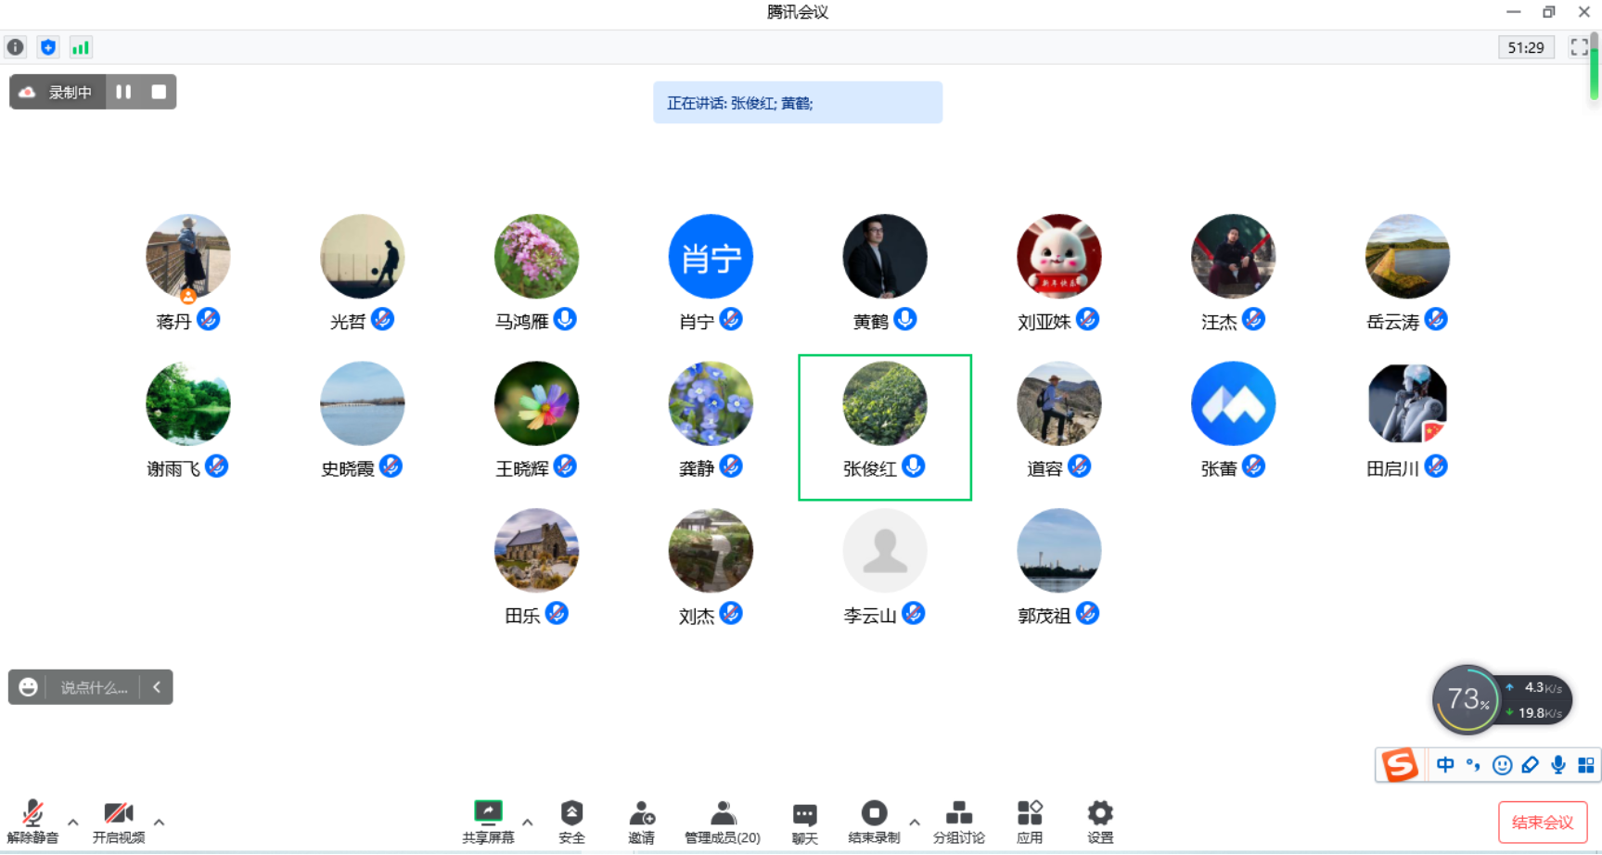Pause the cloud recording
Viewport: 1602px width, 855px height.
click(x=123, y=92)
